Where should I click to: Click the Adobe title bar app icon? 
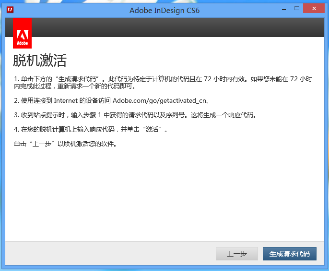(x=10, y=10)
